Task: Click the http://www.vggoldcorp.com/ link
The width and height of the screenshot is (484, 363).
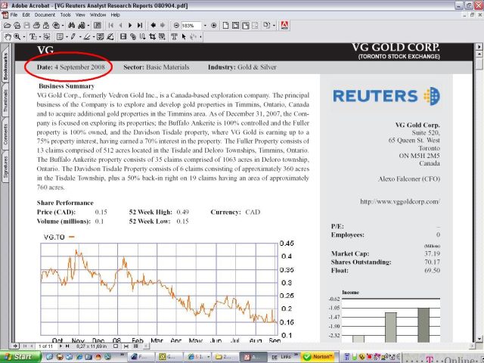Action: (400, 202)
